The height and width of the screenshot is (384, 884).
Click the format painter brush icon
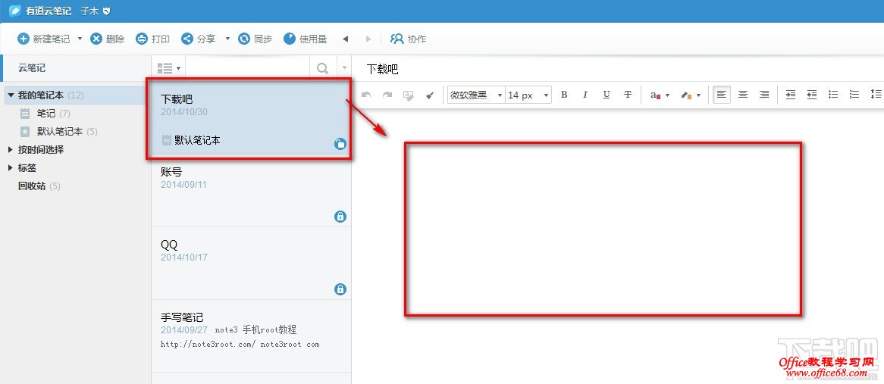pyautogui.click(x=430, y=95)
